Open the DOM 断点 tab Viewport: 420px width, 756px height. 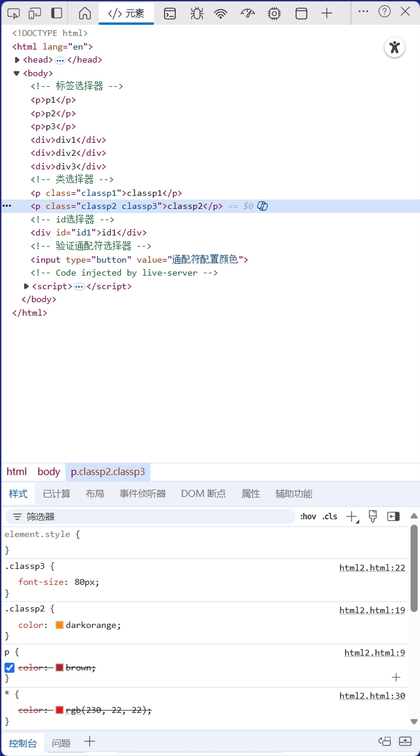[x=204, y=494]
